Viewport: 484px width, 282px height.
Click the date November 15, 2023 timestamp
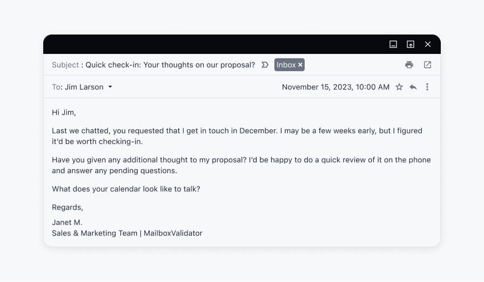pyautogui.click(x=335, y=87)
